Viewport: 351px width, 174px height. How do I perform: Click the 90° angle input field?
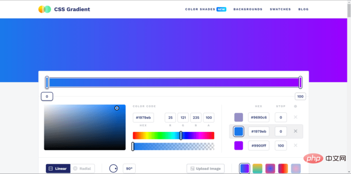129,168
